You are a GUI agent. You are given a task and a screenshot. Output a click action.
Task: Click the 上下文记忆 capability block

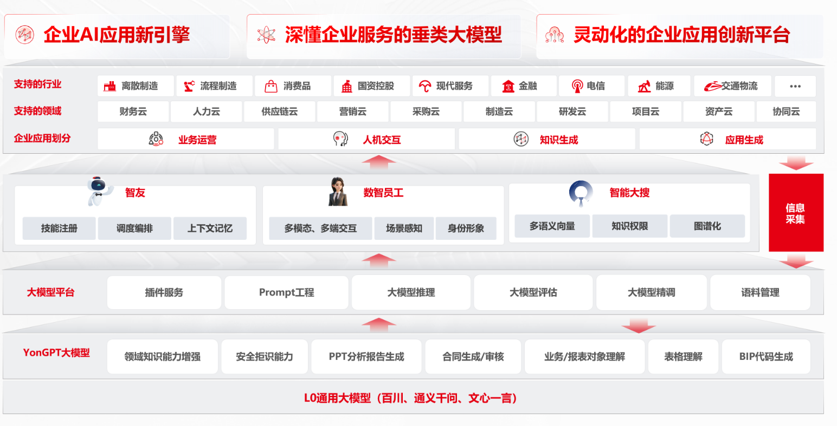point(210,228)
